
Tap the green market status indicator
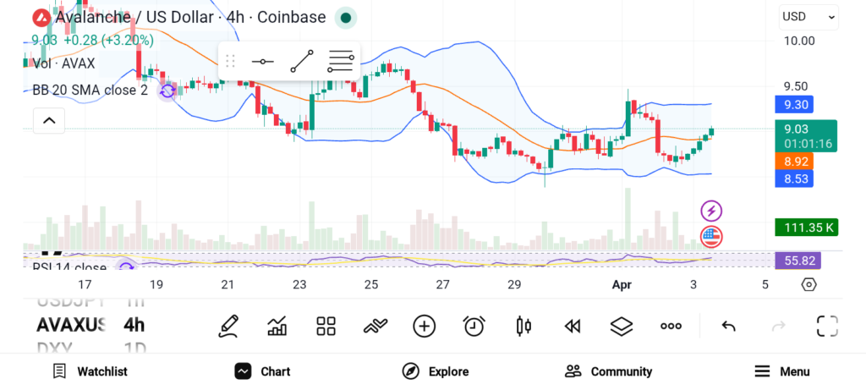(x=345, y=17)
